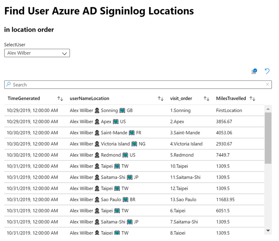The height and width of the screenshot is (241, 279).
Task: Select the 'FirstLocation' cell
Action: [x=229, y=110]
